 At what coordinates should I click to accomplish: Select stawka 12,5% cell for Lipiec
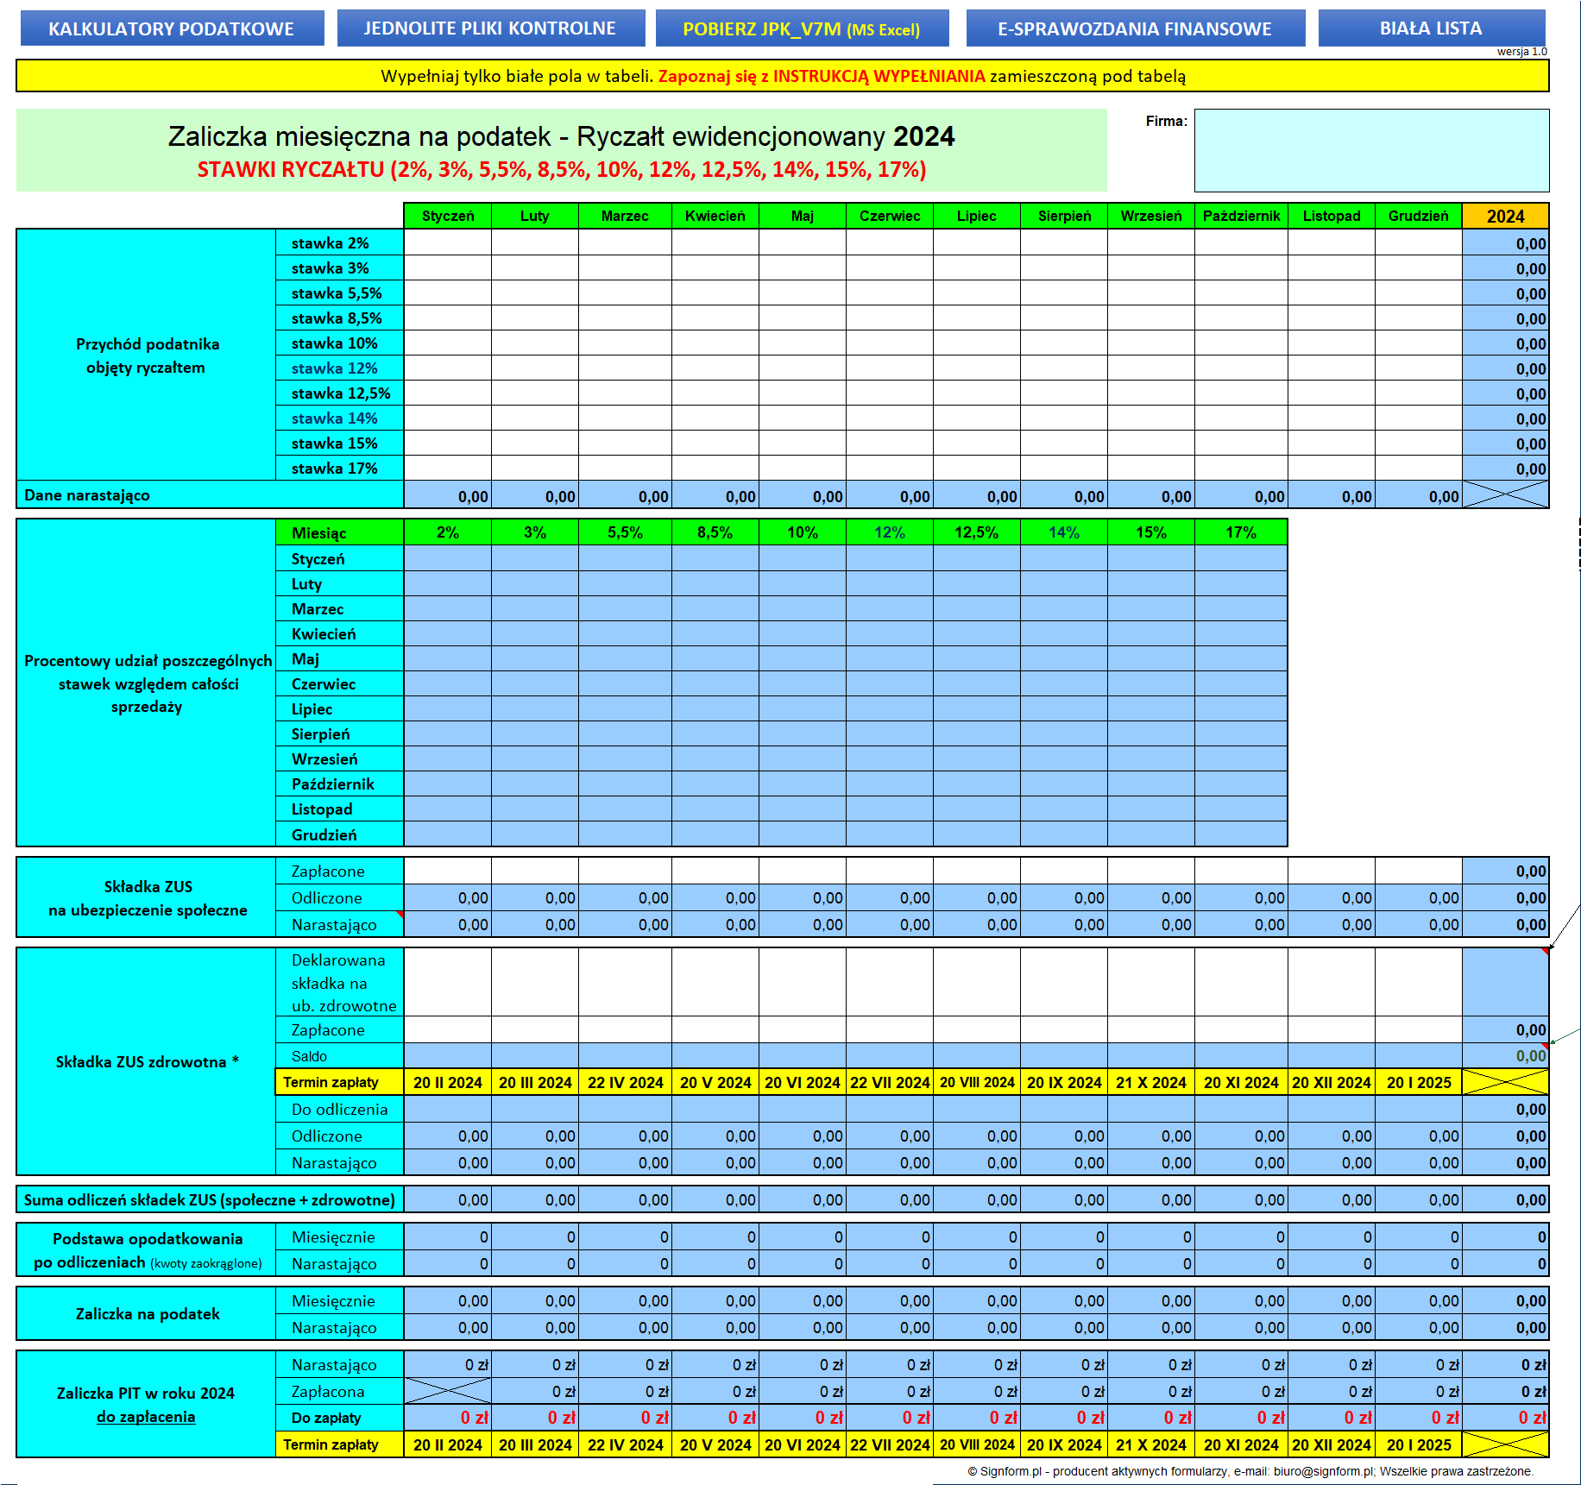tap(977, 393)
